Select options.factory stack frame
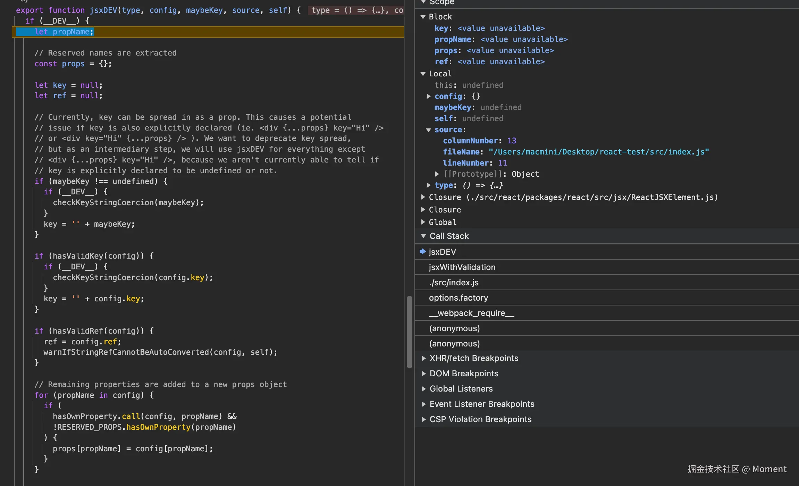This screenshot has width=799, height=486. point(458,298)
